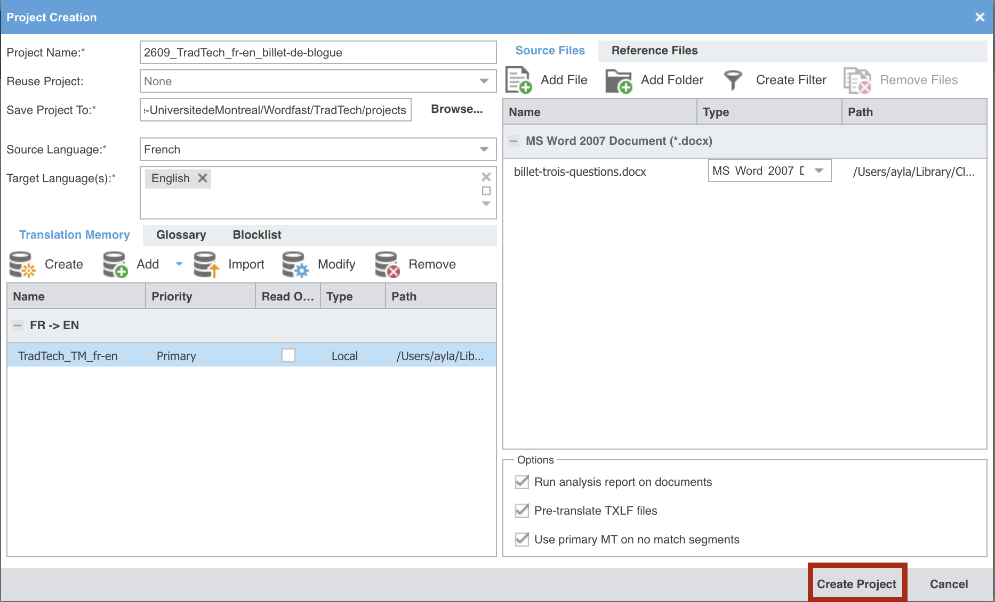Open the Source Language dropdown
This screenshot has width=995, height=602.
[x=484, y=149]
